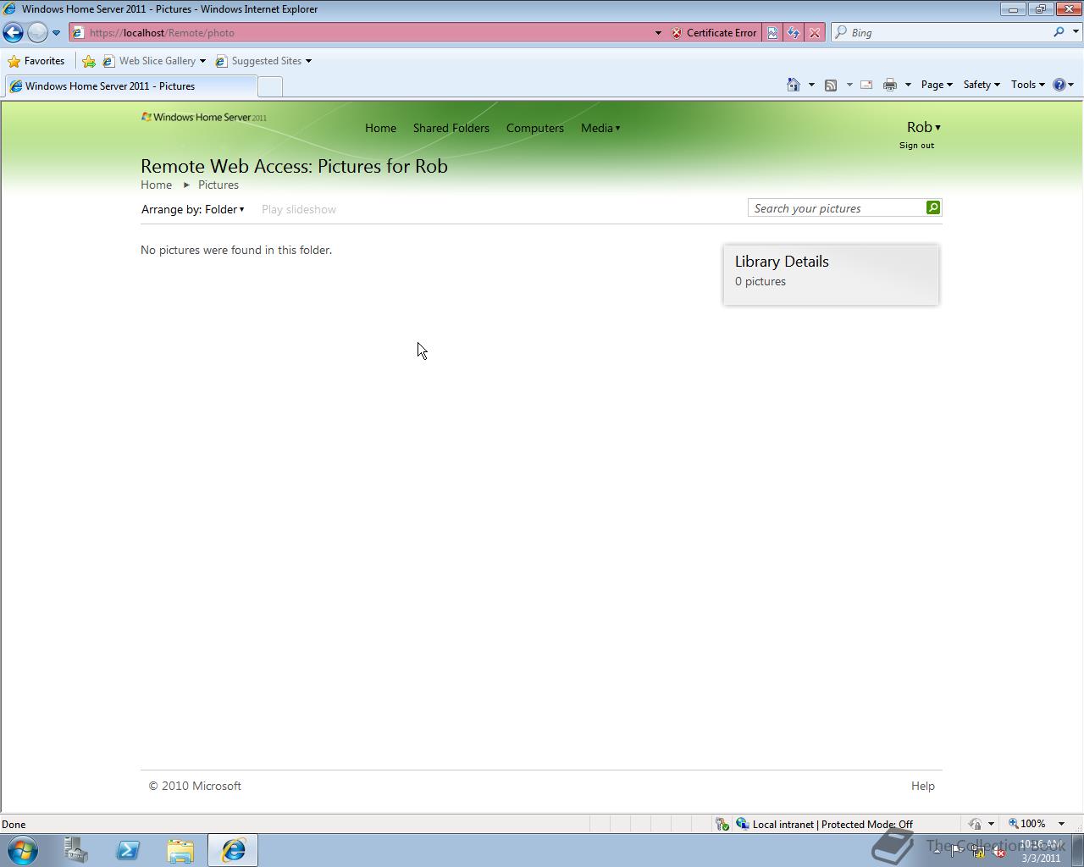
Task: Open Server Manager from the taskbar
Action: point(75,850)
